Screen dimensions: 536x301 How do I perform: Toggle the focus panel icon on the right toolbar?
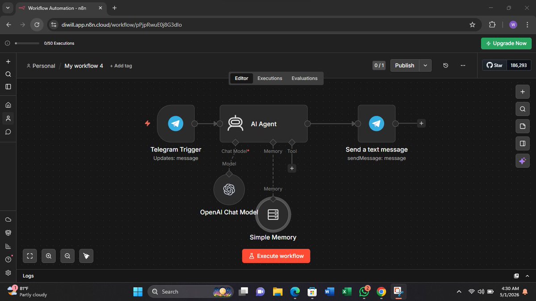523,144
